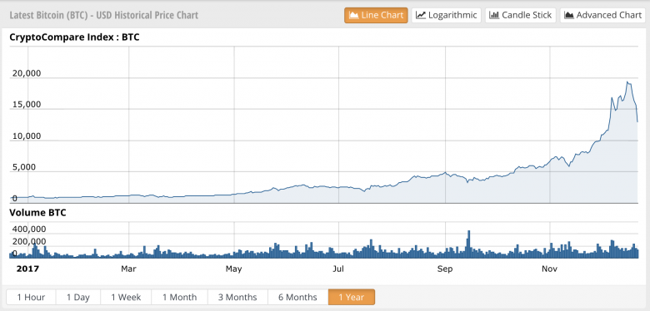Click the Sep date axis label
Screen dimensions: 650x311
[x=445, y=269]
